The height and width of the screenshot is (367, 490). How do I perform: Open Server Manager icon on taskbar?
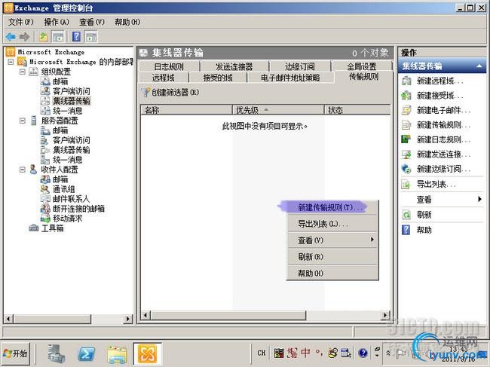tap(57, 353)
